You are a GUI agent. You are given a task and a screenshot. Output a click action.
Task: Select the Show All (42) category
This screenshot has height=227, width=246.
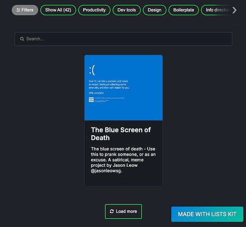tap(58, 10)
